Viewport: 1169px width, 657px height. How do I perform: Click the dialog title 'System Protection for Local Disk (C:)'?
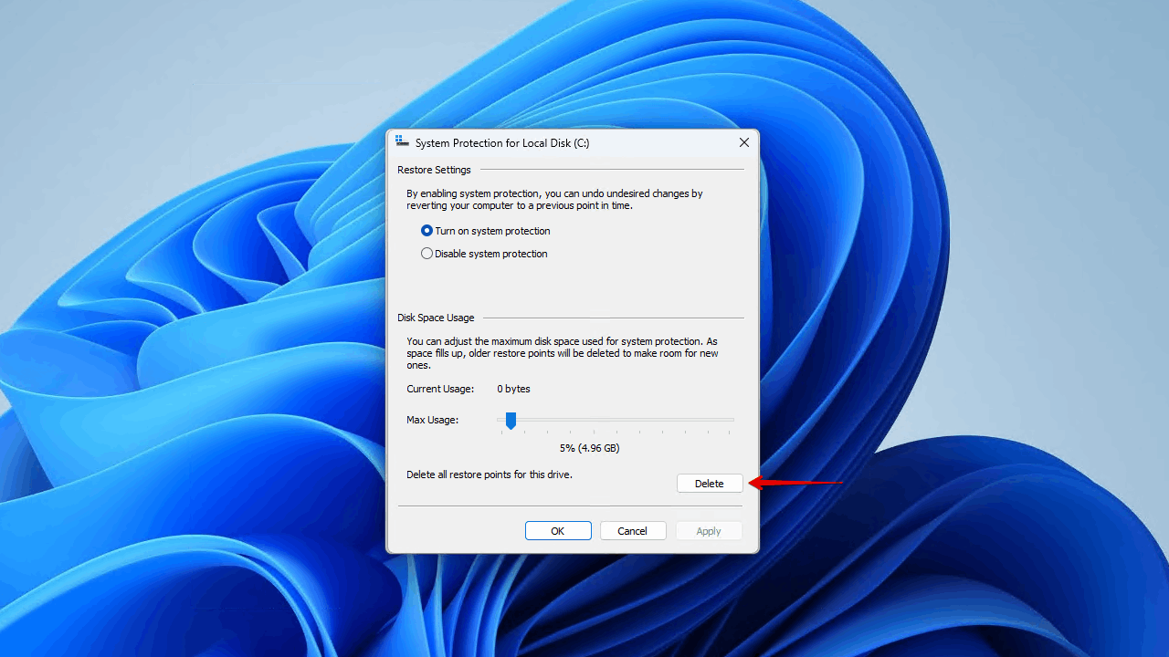(502, 143)
